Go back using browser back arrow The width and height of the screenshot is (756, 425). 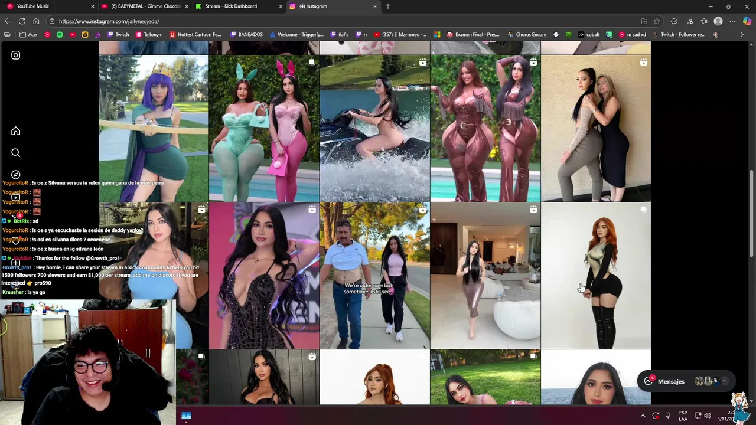(x=8, y=21)
